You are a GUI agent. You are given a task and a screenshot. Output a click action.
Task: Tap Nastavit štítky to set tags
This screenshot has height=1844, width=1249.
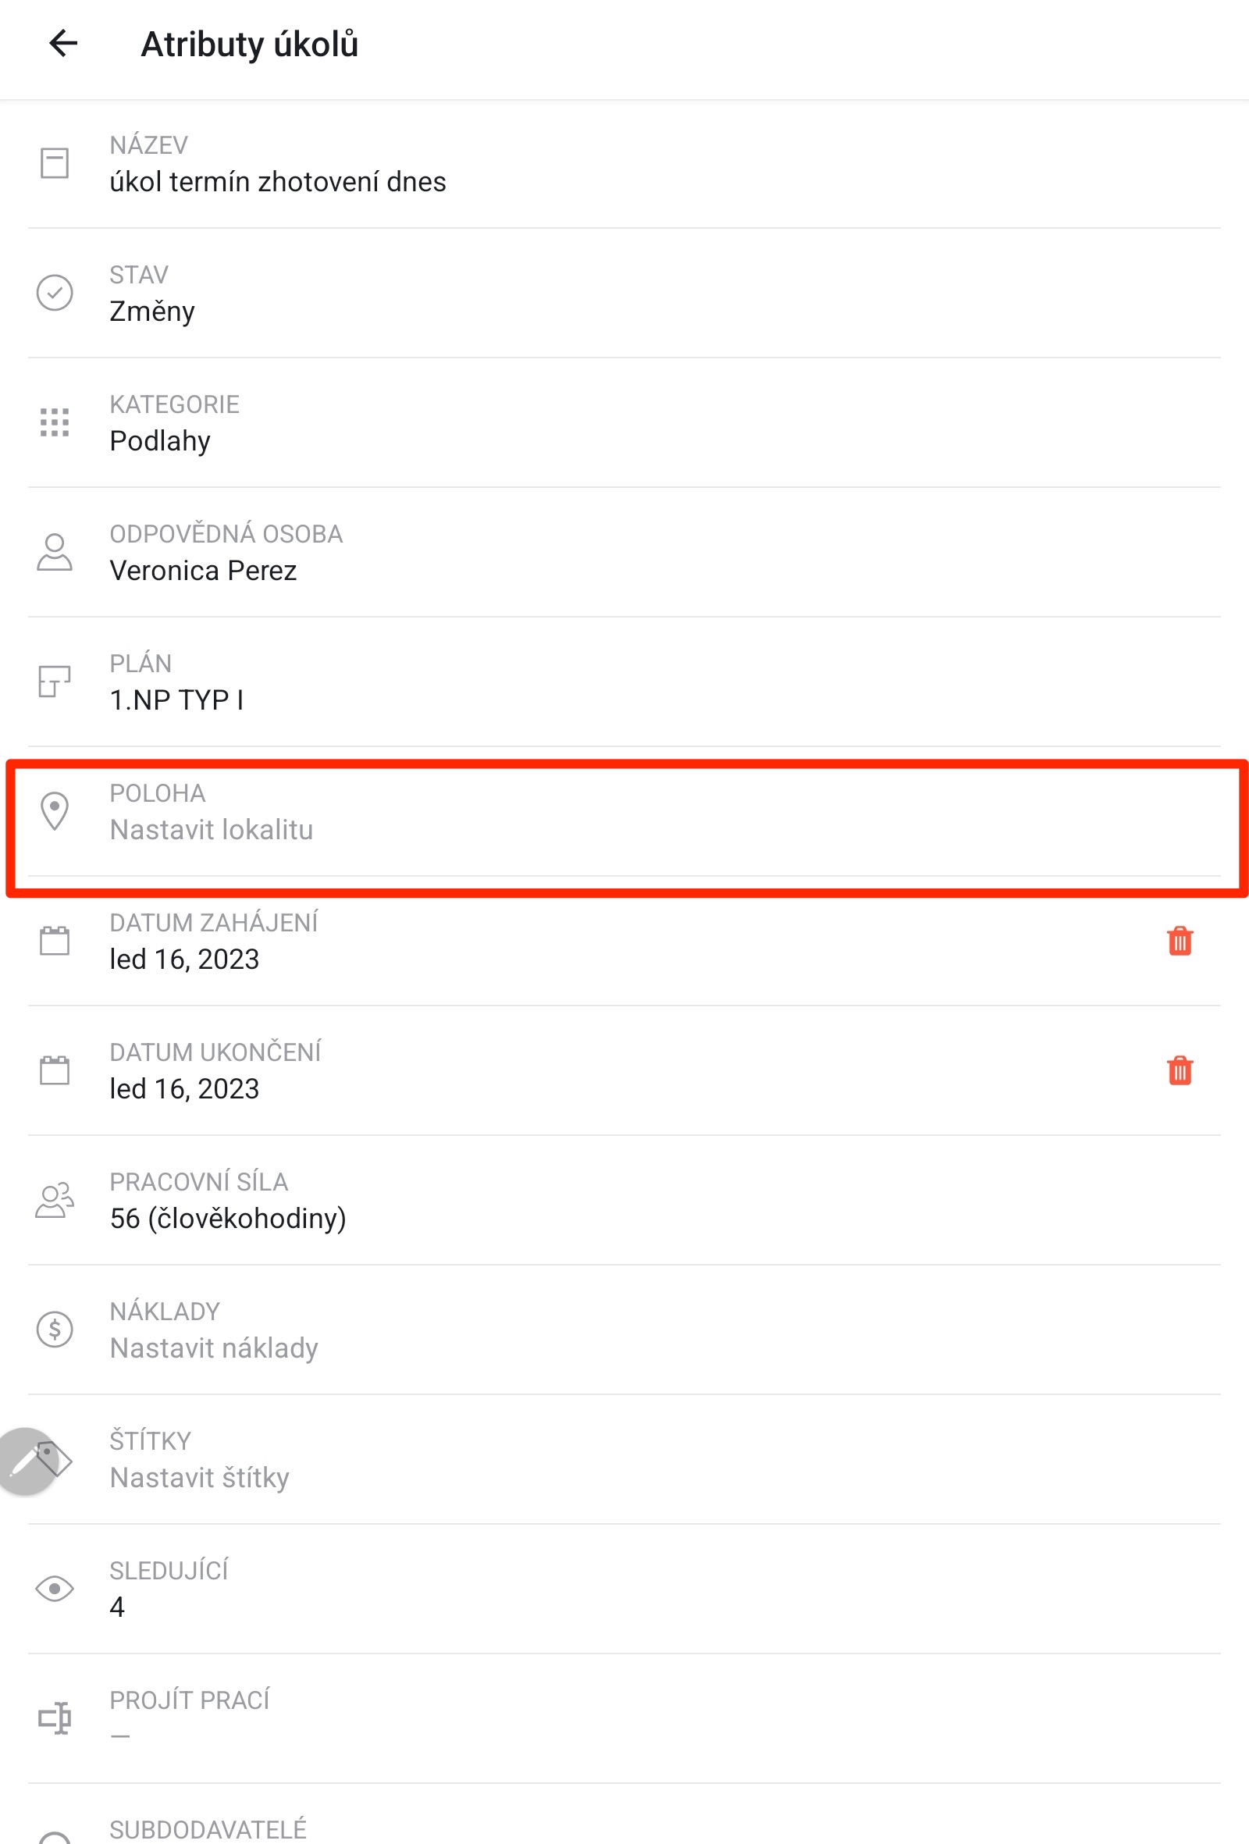pos(199,1477)
